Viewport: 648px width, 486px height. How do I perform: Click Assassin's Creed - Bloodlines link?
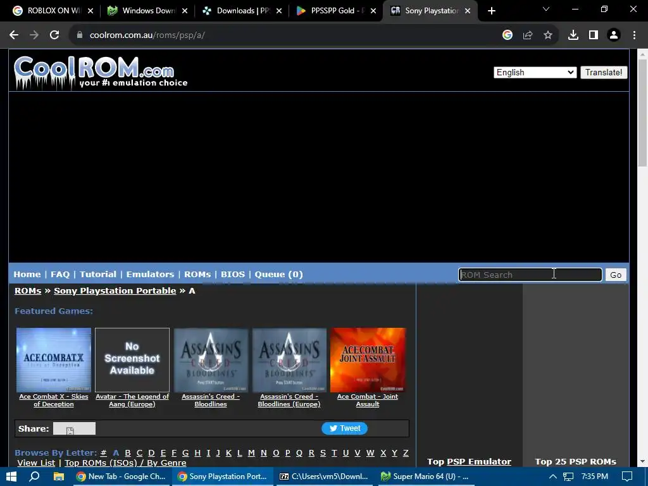tap(211, 400)
